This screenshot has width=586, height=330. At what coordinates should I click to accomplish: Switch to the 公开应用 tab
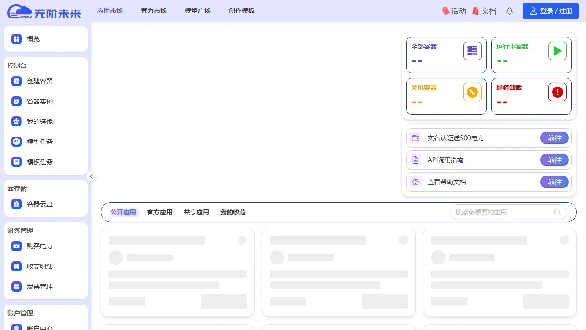tap(123, 212)
